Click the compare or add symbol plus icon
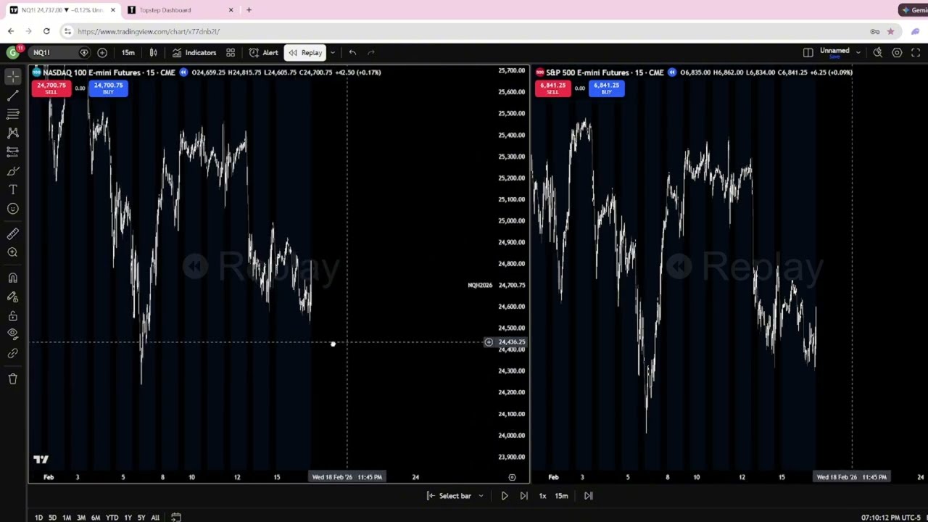Screen dimensions: 928x522 click(102, 52)
